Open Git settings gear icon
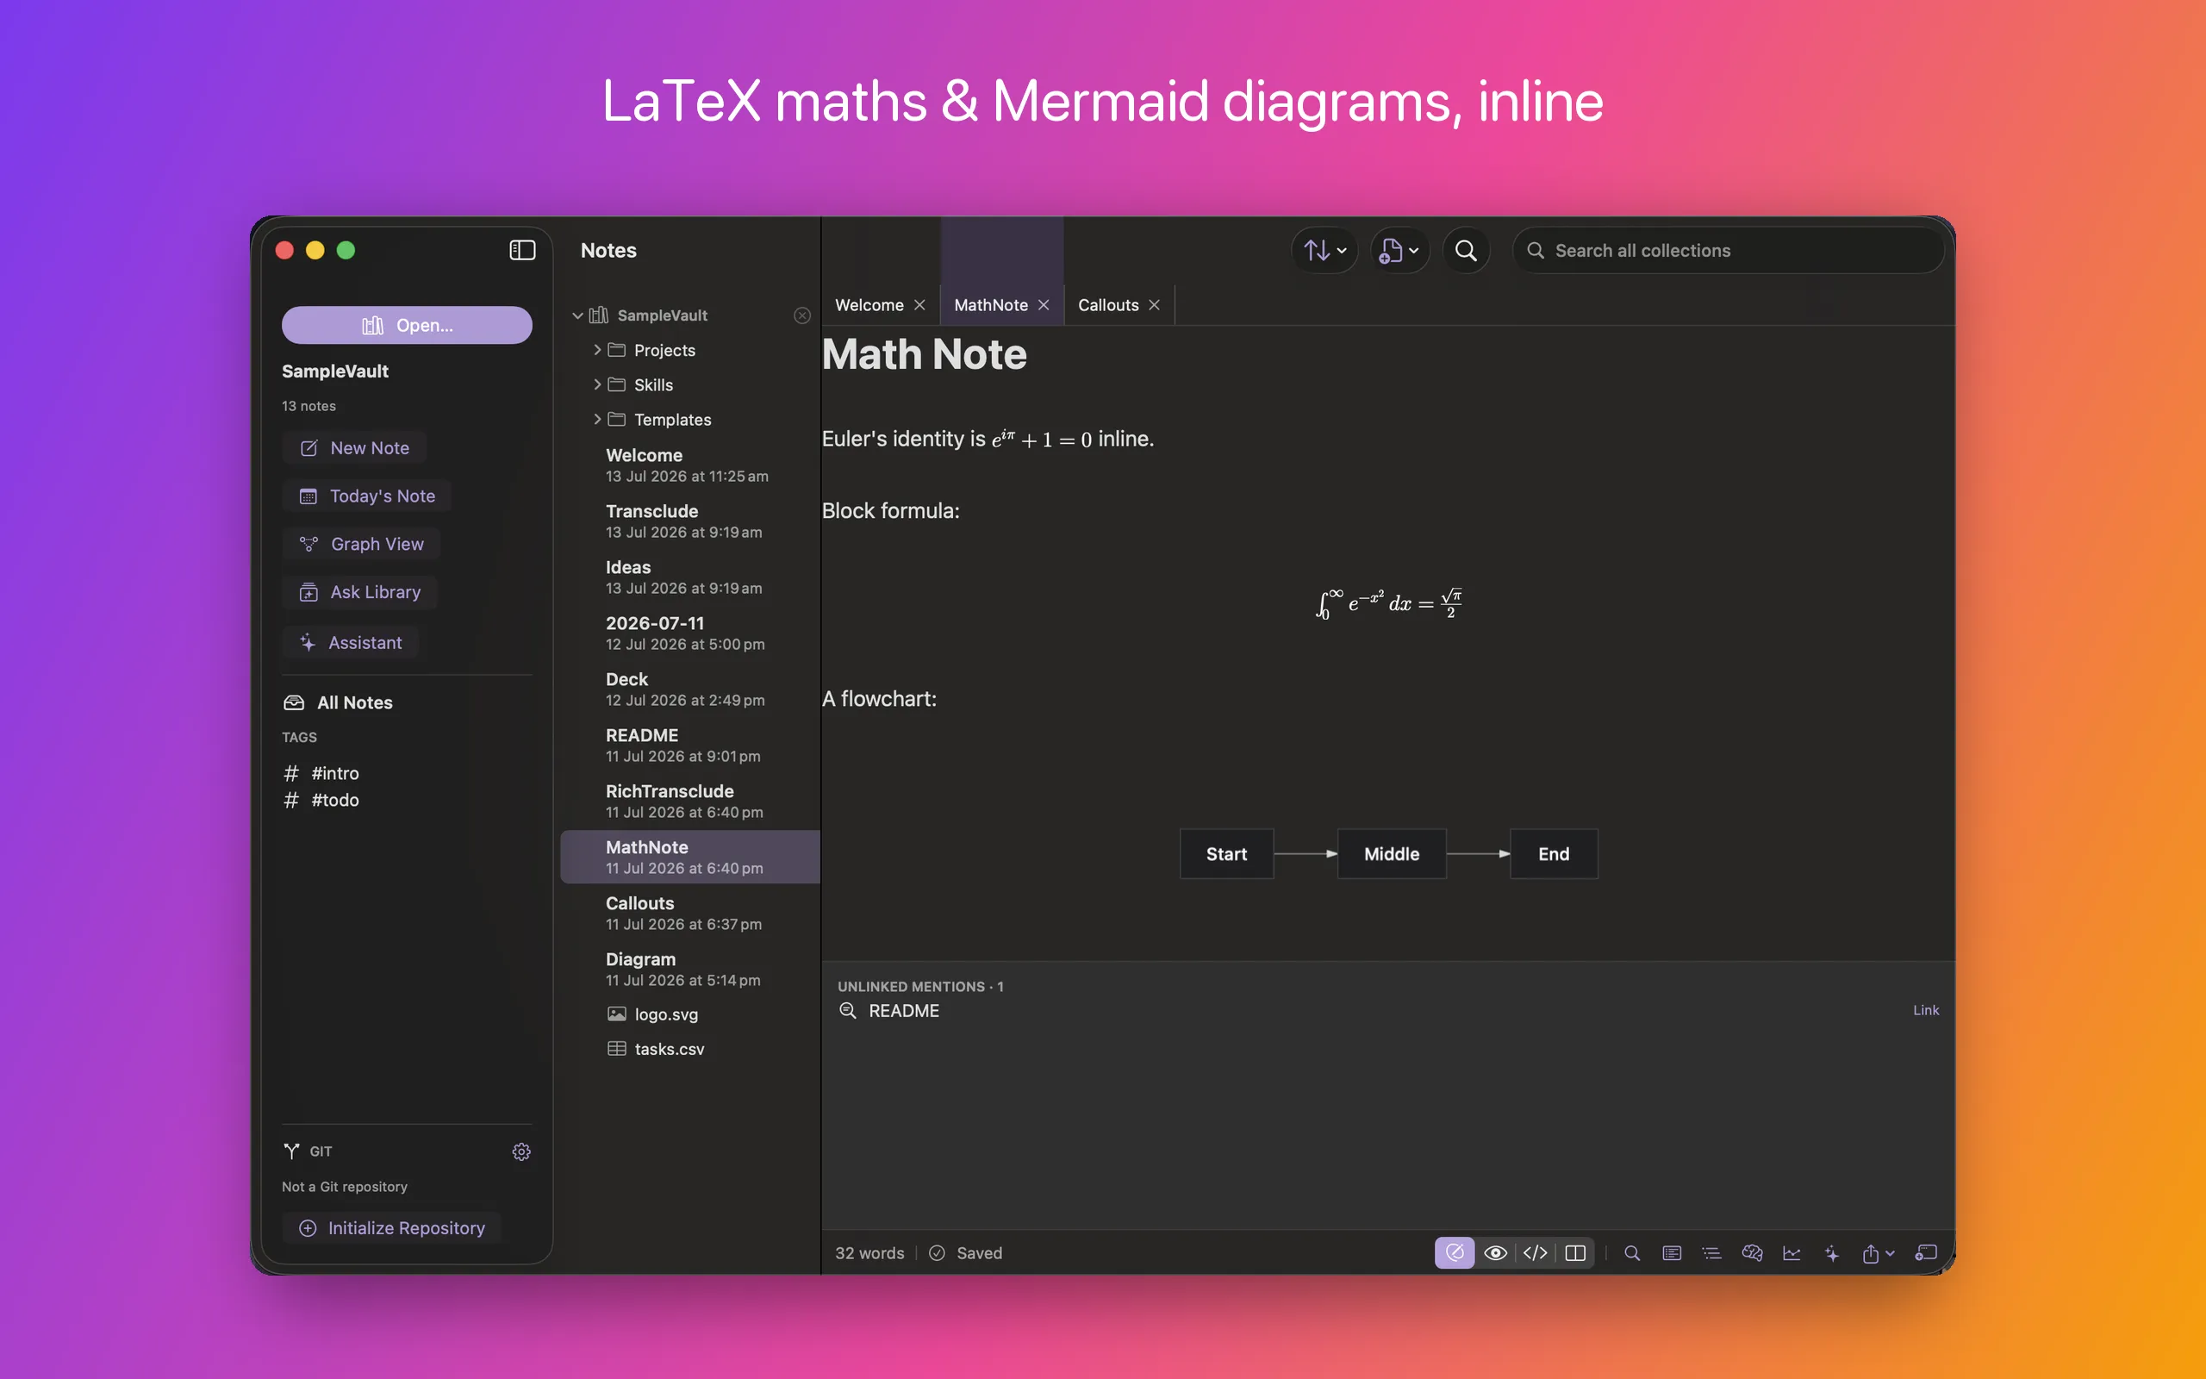Image resolution: width=2206 pixels, height=1379 pixels. (521, 1152)
